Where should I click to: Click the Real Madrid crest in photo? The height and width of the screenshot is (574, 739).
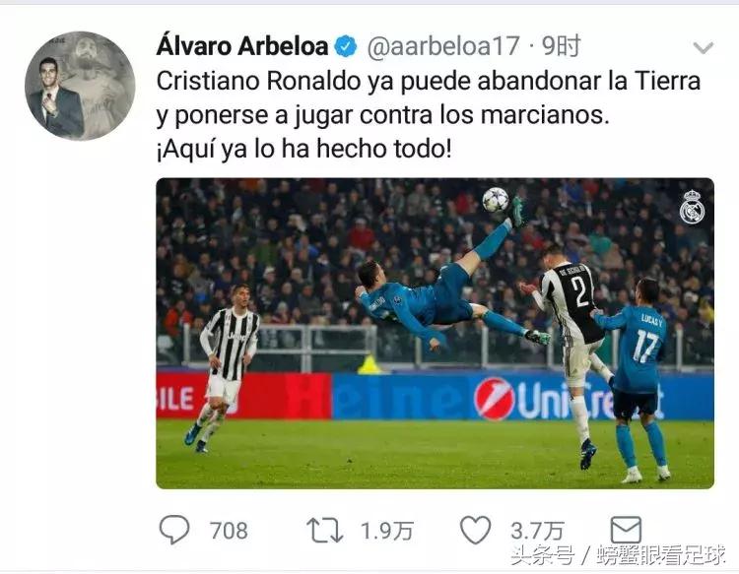coord(692,207)
